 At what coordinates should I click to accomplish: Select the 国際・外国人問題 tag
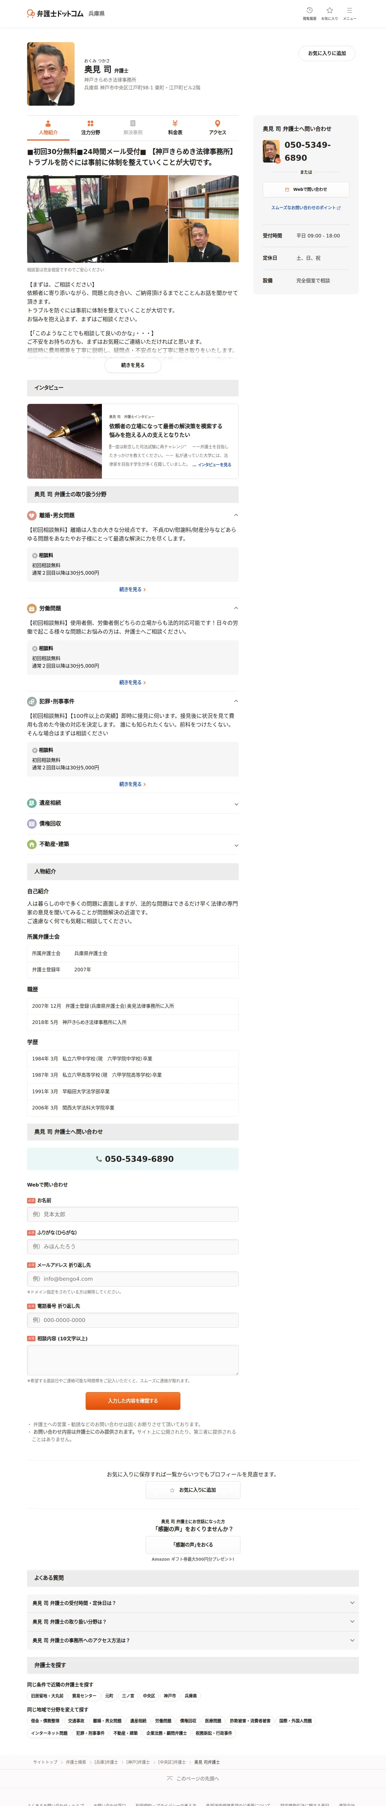coord(296,1721)
